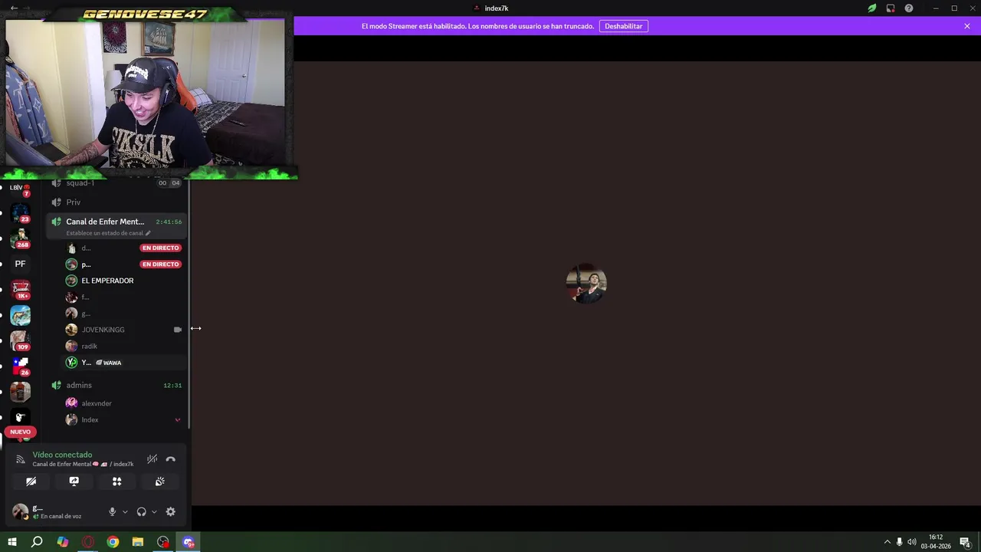Open the soundboard icon

[159, 481]
